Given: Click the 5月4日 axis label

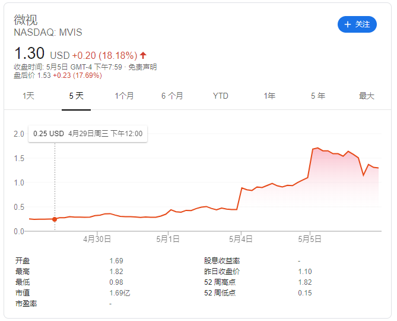Looking at the screenshot, I should (x=240, y=239).
